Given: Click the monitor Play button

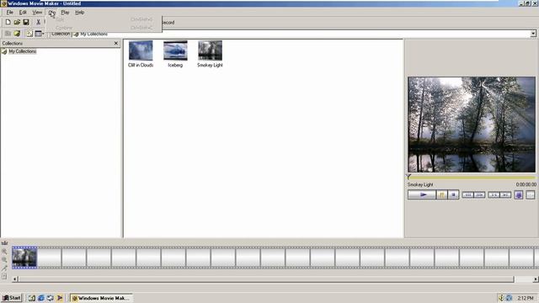Looking at the screenshot, I should coord(422,194).
